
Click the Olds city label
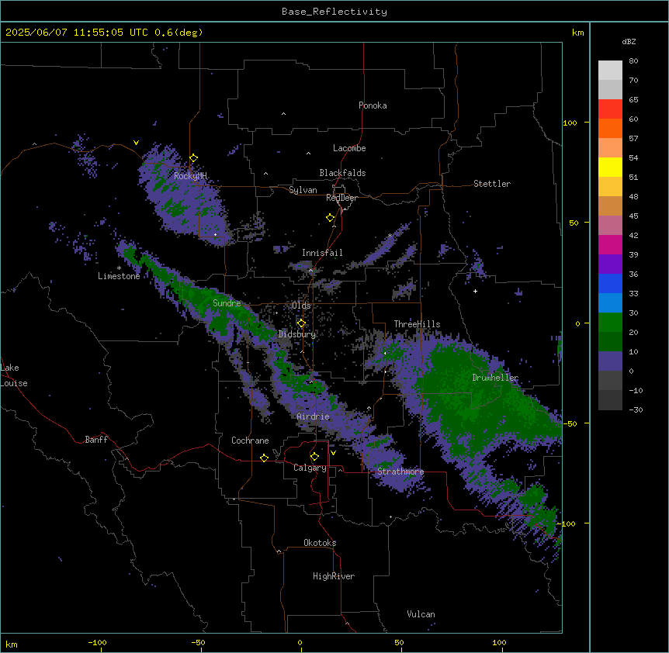click(x=301, y=306)
